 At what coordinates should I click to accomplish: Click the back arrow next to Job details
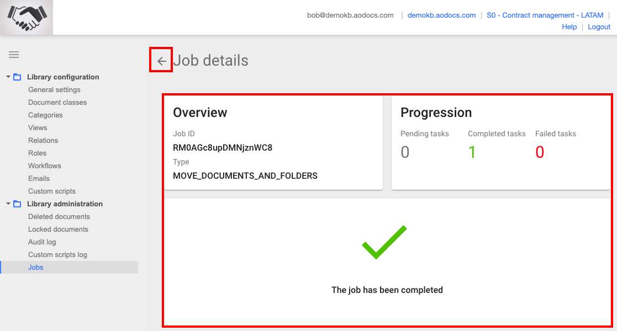click(x=161, y=61)
